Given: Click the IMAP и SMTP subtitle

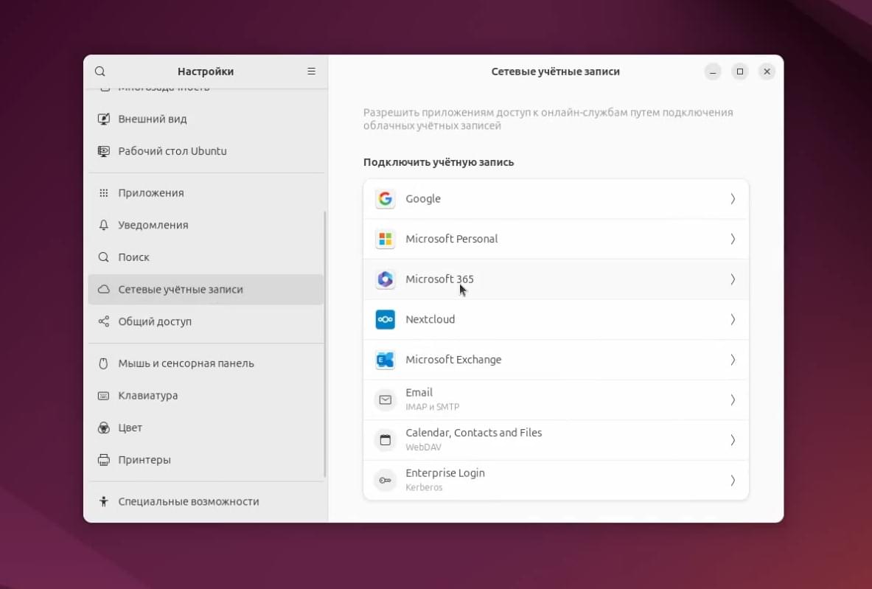Looking at the screenshot, I should 433,407.
